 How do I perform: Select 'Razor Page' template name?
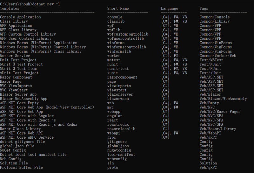coord(11,81)
